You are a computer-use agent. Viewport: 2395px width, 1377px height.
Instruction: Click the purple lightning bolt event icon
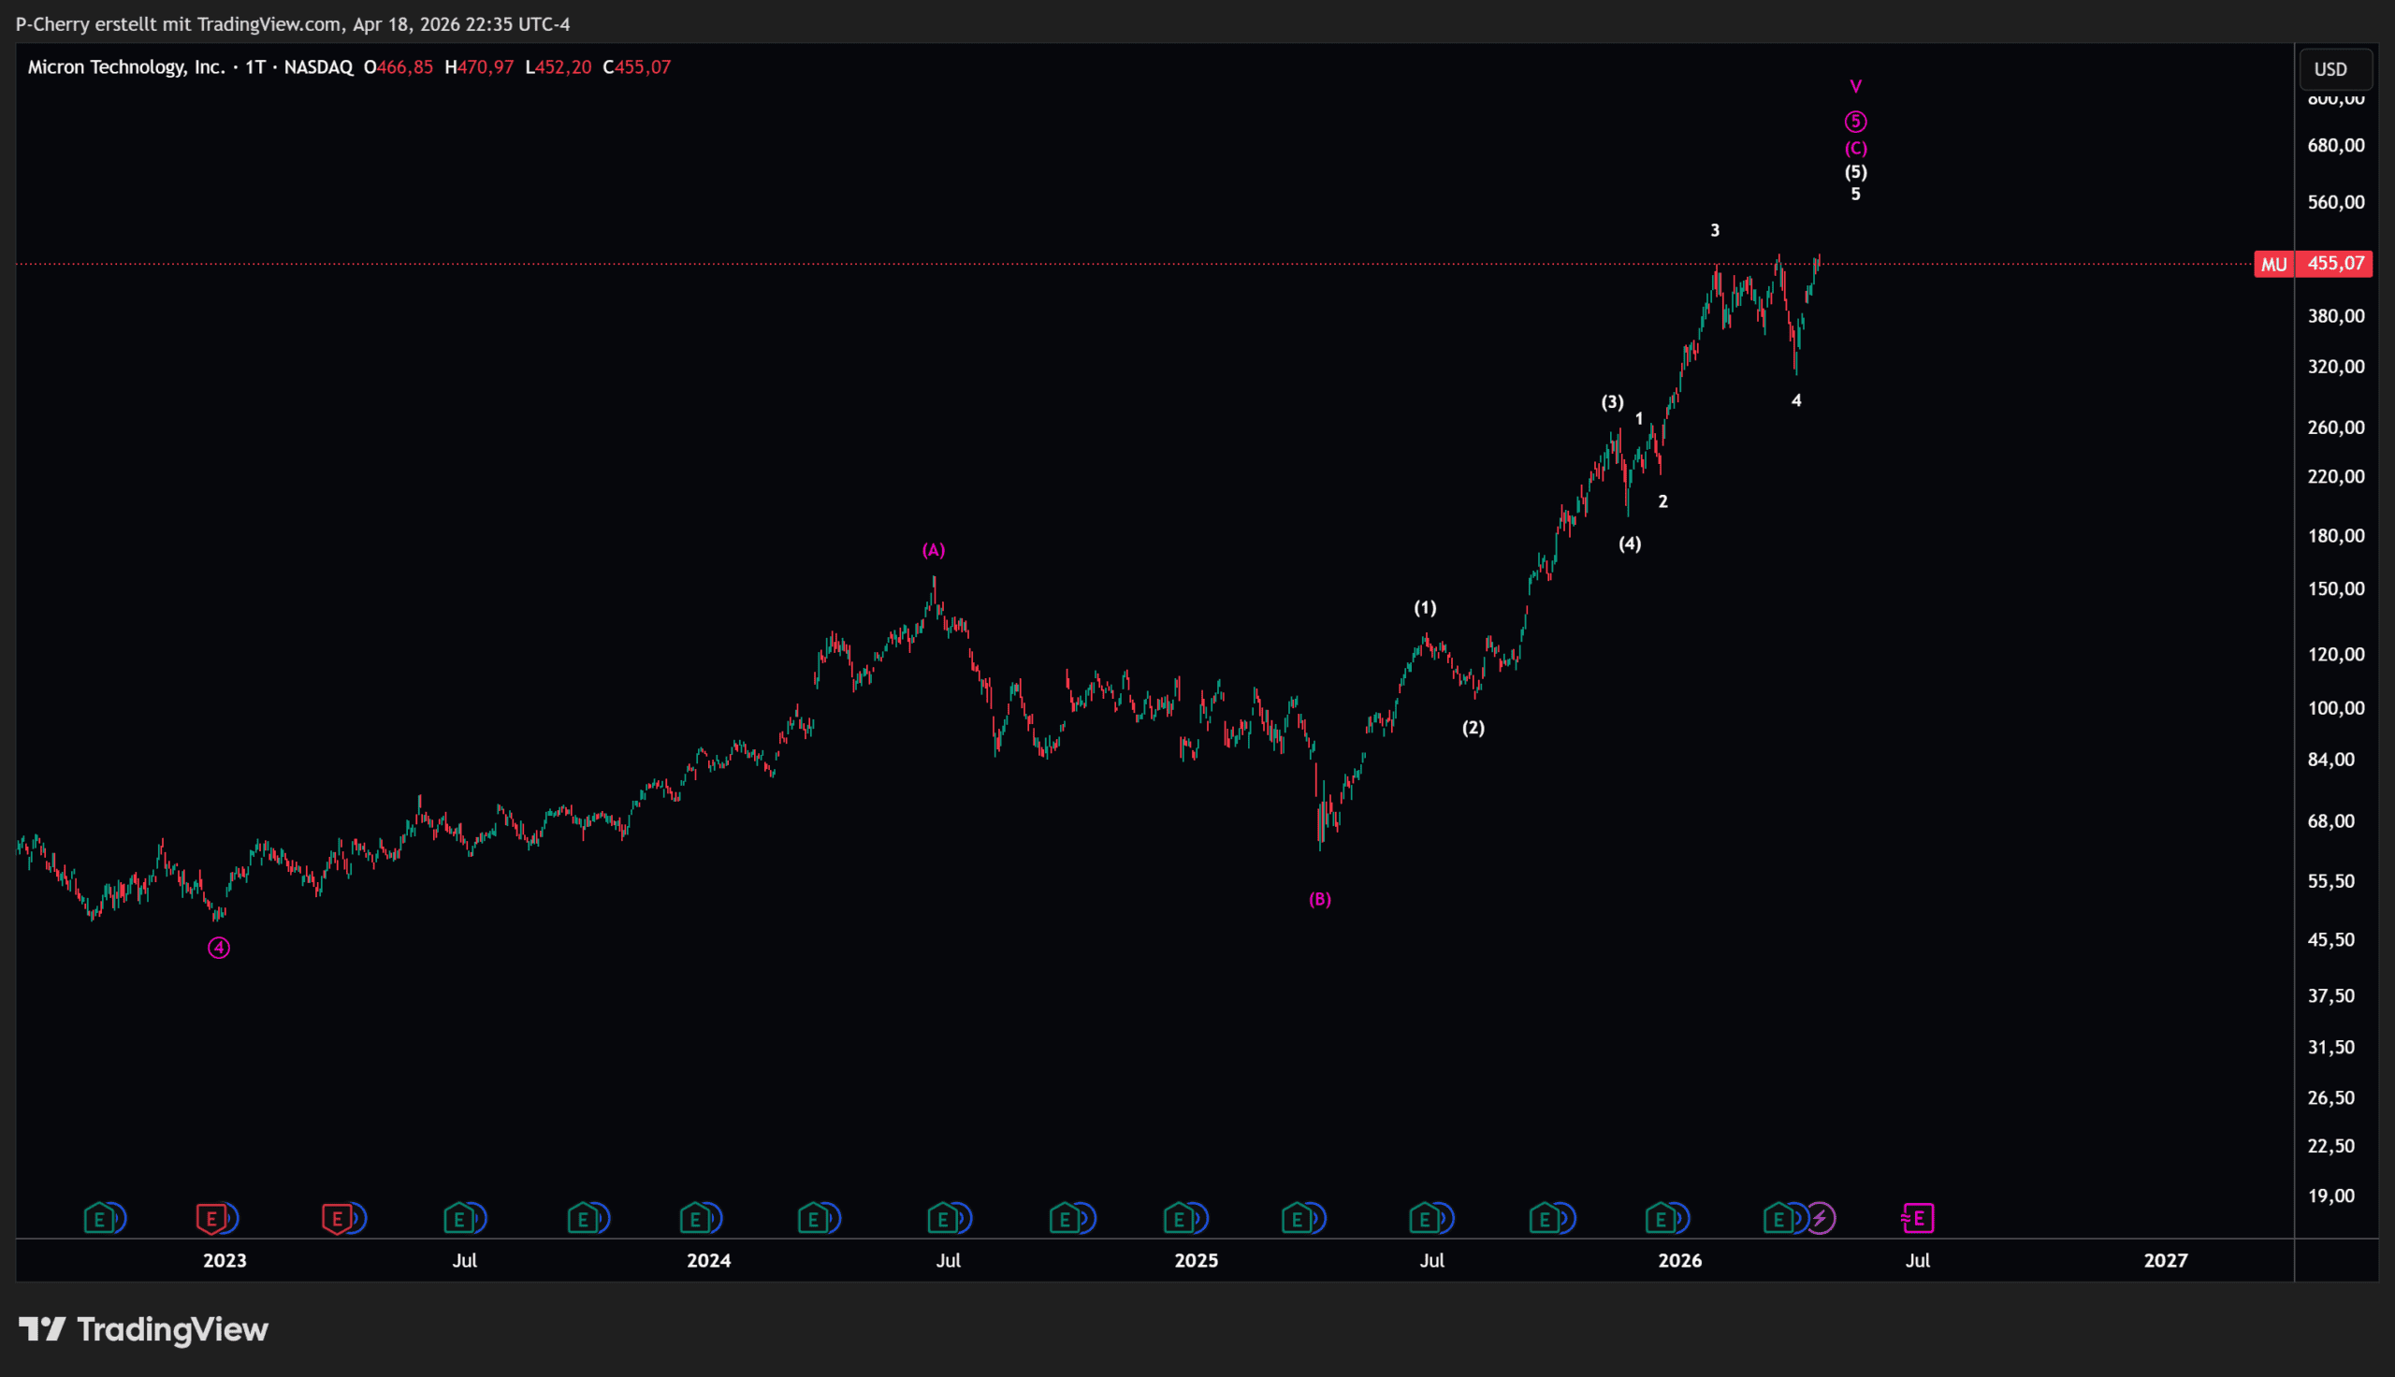tap(1822, 1218)
